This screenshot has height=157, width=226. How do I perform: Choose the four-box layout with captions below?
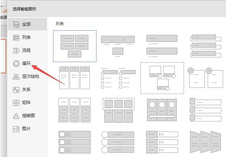tap(118, 46)
